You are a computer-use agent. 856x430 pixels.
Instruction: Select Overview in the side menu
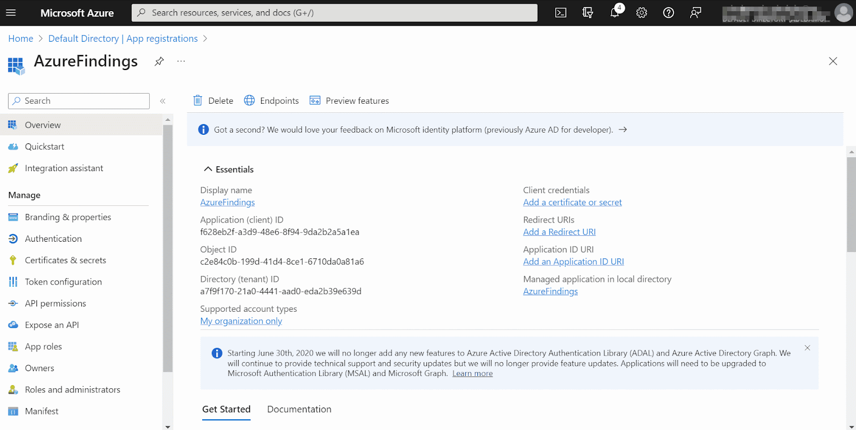pos(81,125)
